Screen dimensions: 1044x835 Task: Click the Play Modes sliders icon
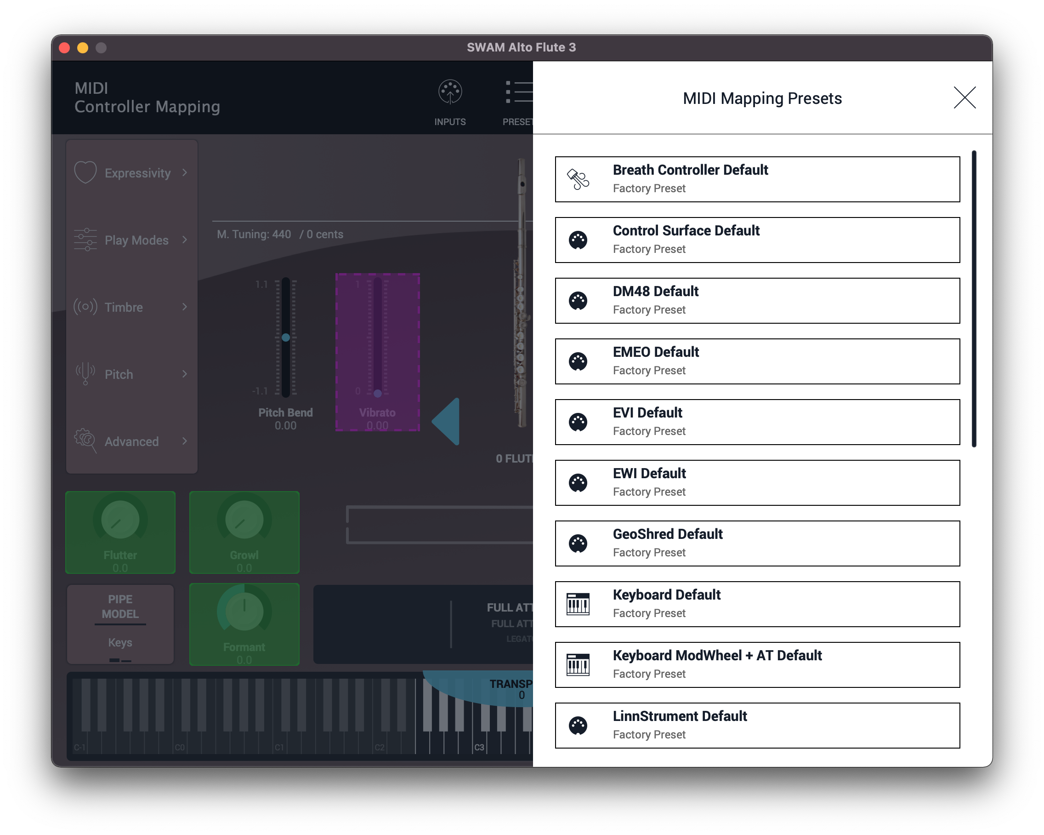85,240
